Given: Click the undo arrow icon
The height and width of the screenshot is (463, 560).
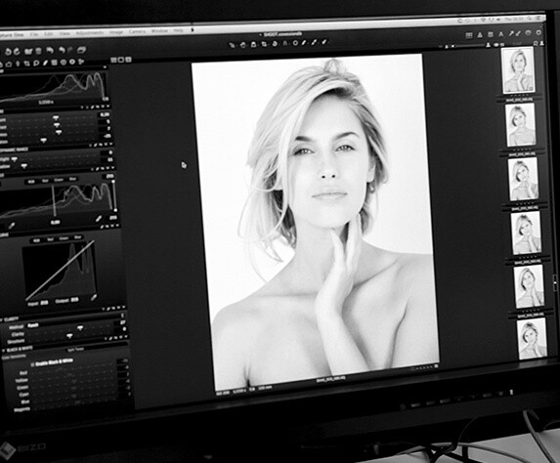Looking at the screenshot, I should (50, 51).
